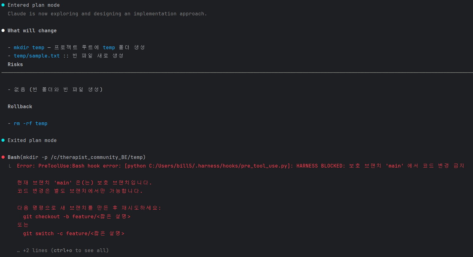This screenshot has width=473, height=257.
Task: Click the git switch -c feature command line
Action: pos(74,233)
